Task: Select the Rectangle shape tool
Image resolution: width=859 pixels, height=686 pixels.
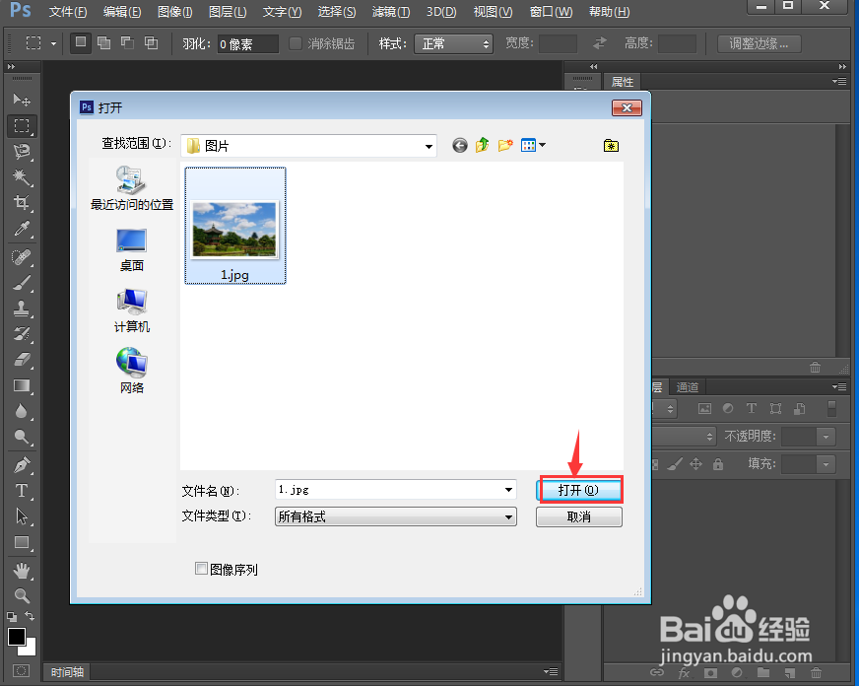Action: pos(22,542)
